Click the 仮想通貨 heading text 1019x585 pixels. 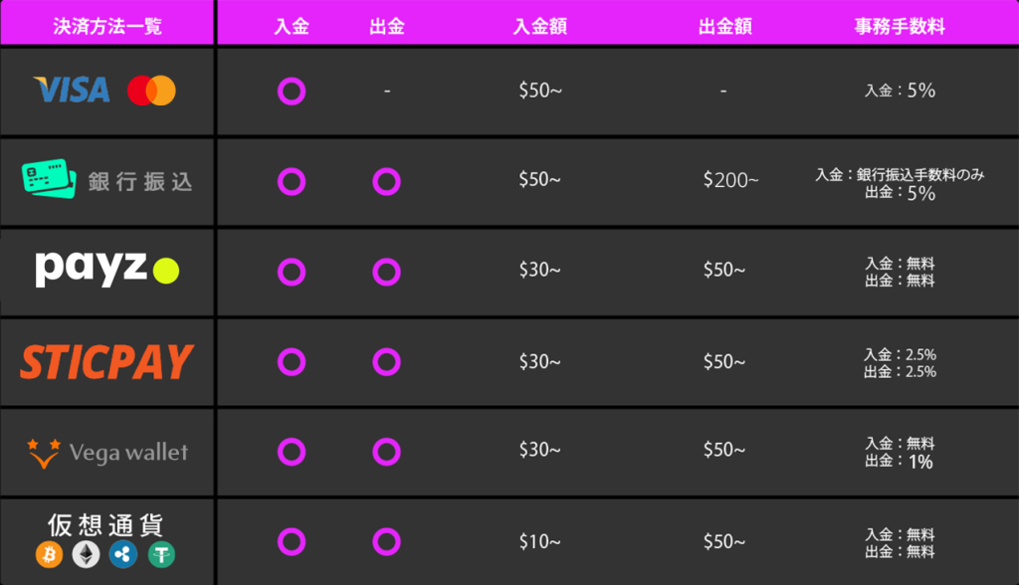click(x=105, y=524)
